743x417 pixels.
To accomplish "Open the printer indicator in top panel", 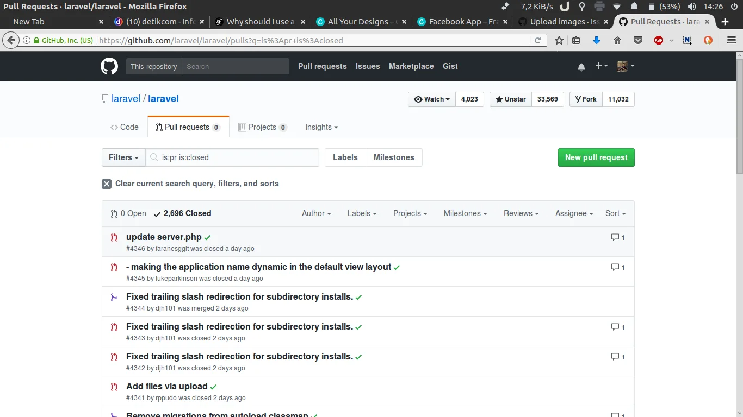I will point(599,7).
